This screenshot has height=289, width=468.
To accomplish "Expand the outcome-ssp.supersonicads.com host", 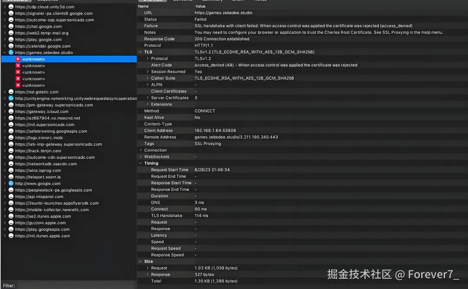I will 4,19.
